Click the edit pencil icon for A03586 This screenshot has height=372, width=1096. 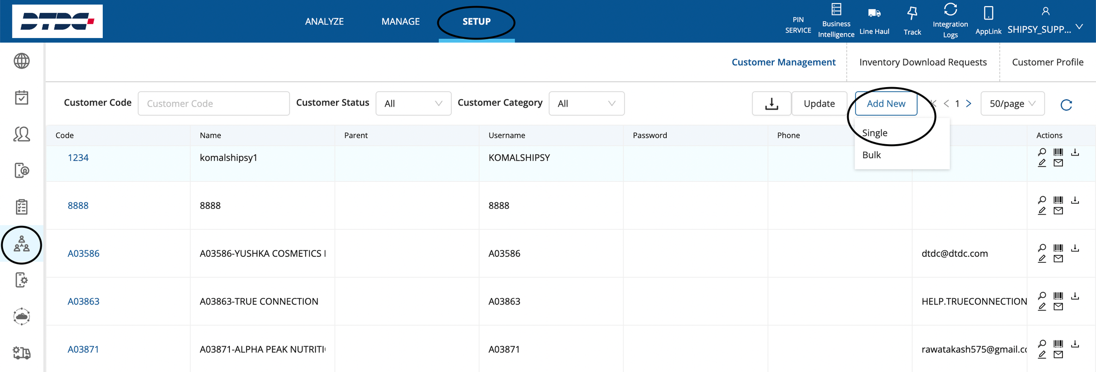pyautogui.click(x=1042, y=259)
